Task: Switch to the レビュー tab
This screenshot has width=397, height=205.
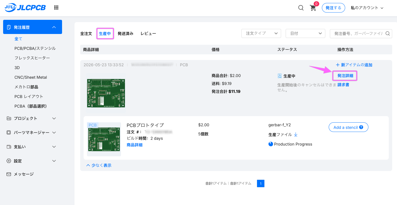Action: tap(148, 33)
